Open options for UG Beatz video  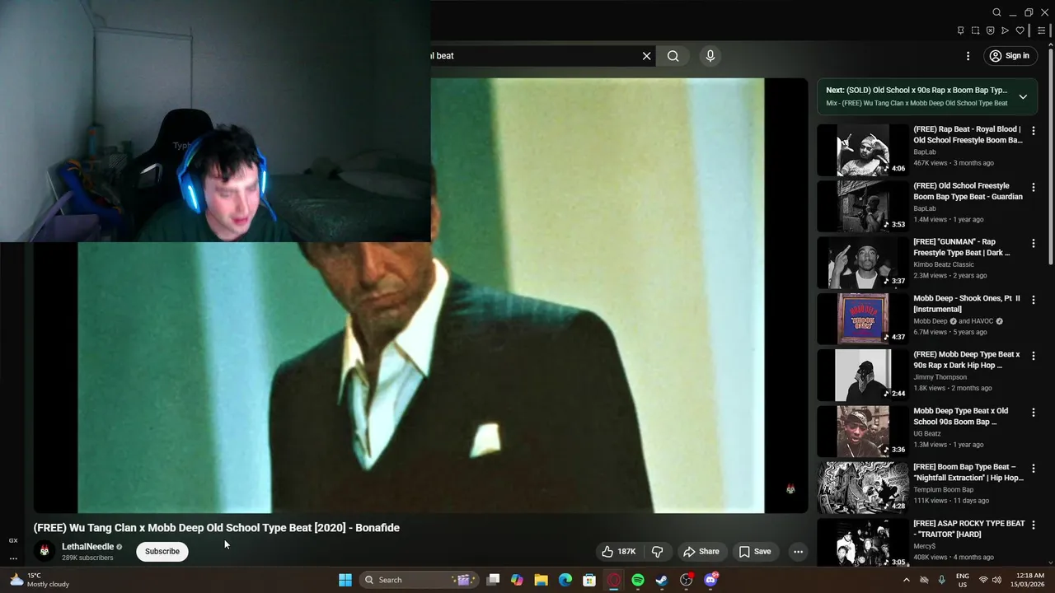tap(1034, 413)
